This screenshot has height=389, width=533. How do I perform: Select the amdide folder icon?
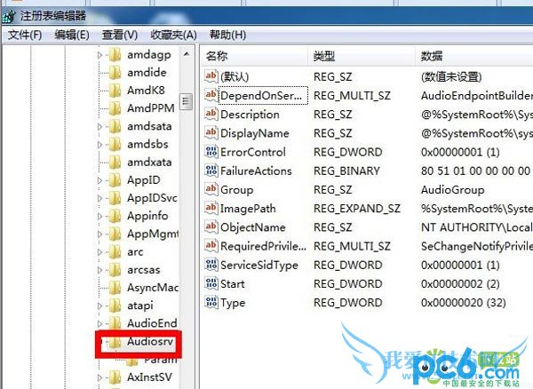tap(115, 72)
